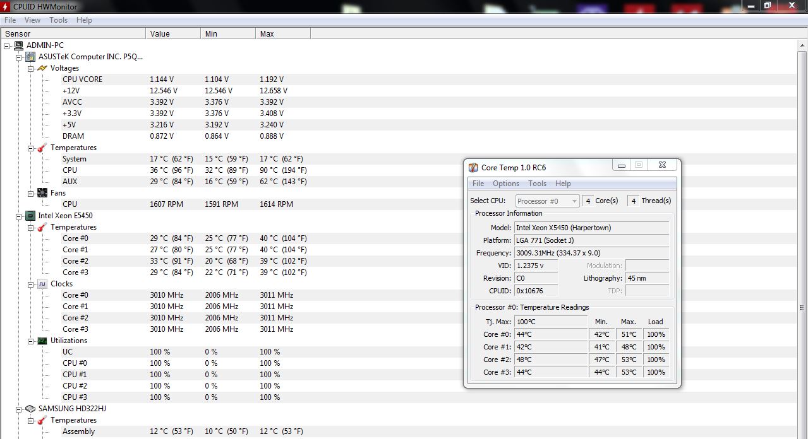Viewport: 808px width, 439px height.
Task: Click the Sensor column header
Action: pyautogui.click(x=73, y=34)
